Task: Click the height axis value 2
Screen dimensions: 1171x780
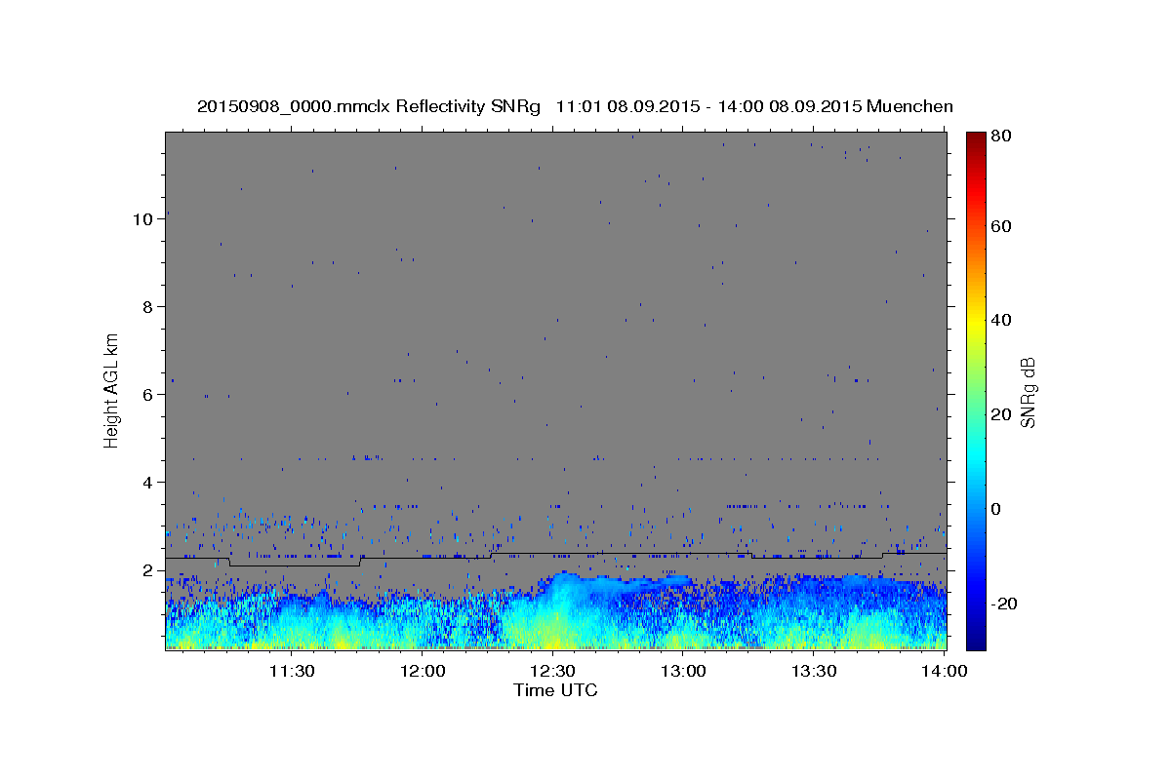Action: click(x=147, y=570)
